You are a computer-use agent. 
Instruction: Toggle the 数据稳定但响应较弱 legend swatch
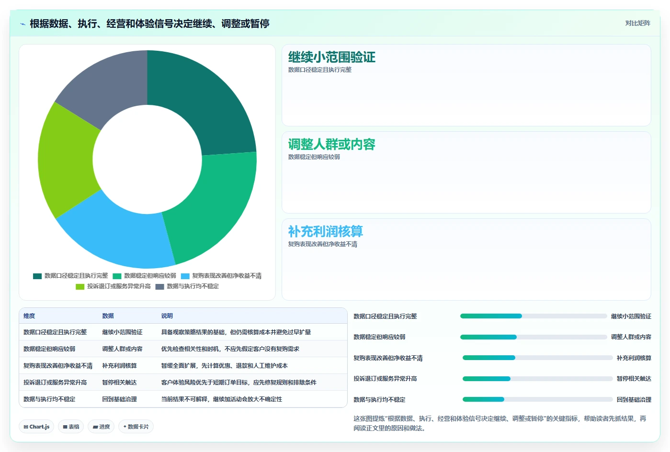(117, 276)
